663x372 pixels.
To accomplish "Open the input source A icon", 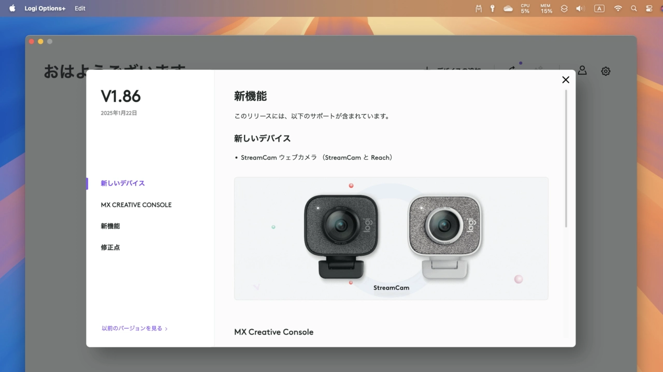I will click(599, 8).
